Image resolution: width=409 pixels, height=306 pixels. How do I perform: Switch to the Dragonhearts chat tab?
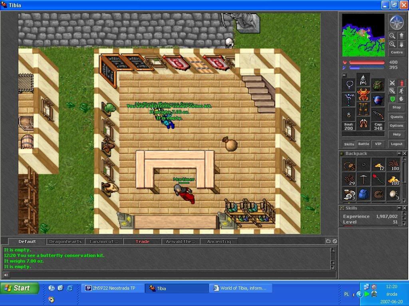point(65,241)
